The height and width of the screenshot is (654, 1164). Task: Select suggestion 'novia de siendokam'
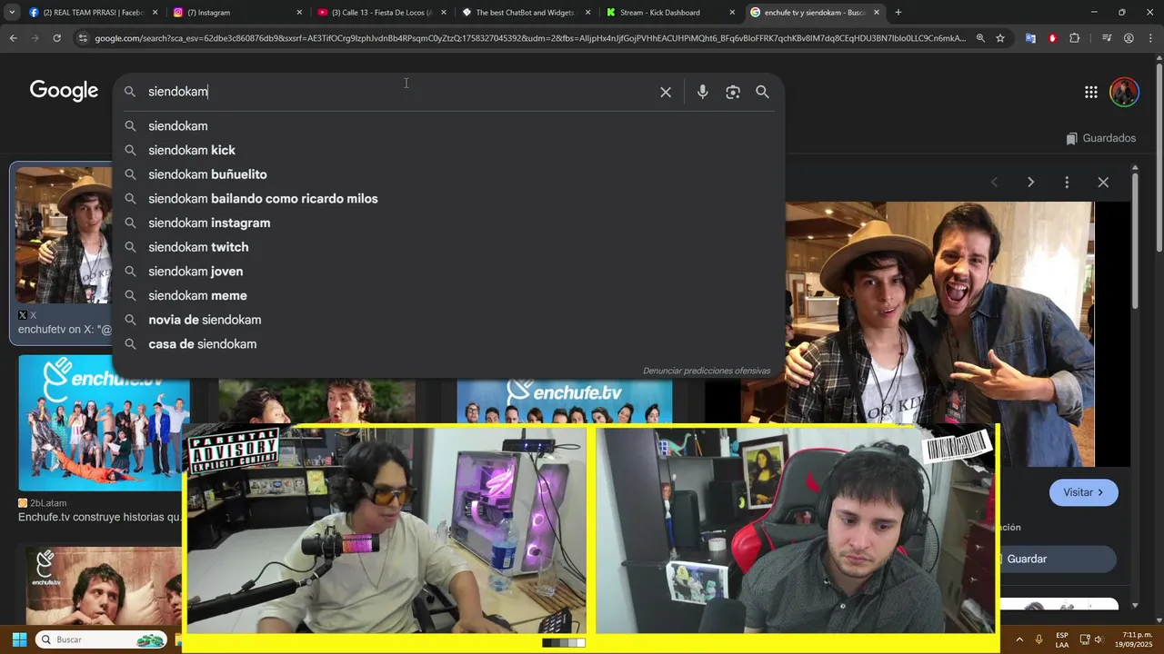pyautogui.click(x=448, y=320)
